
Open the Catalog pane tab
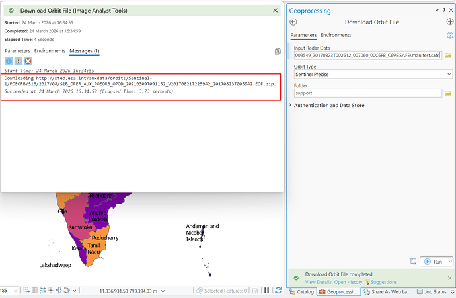click(x=301, y=291)
